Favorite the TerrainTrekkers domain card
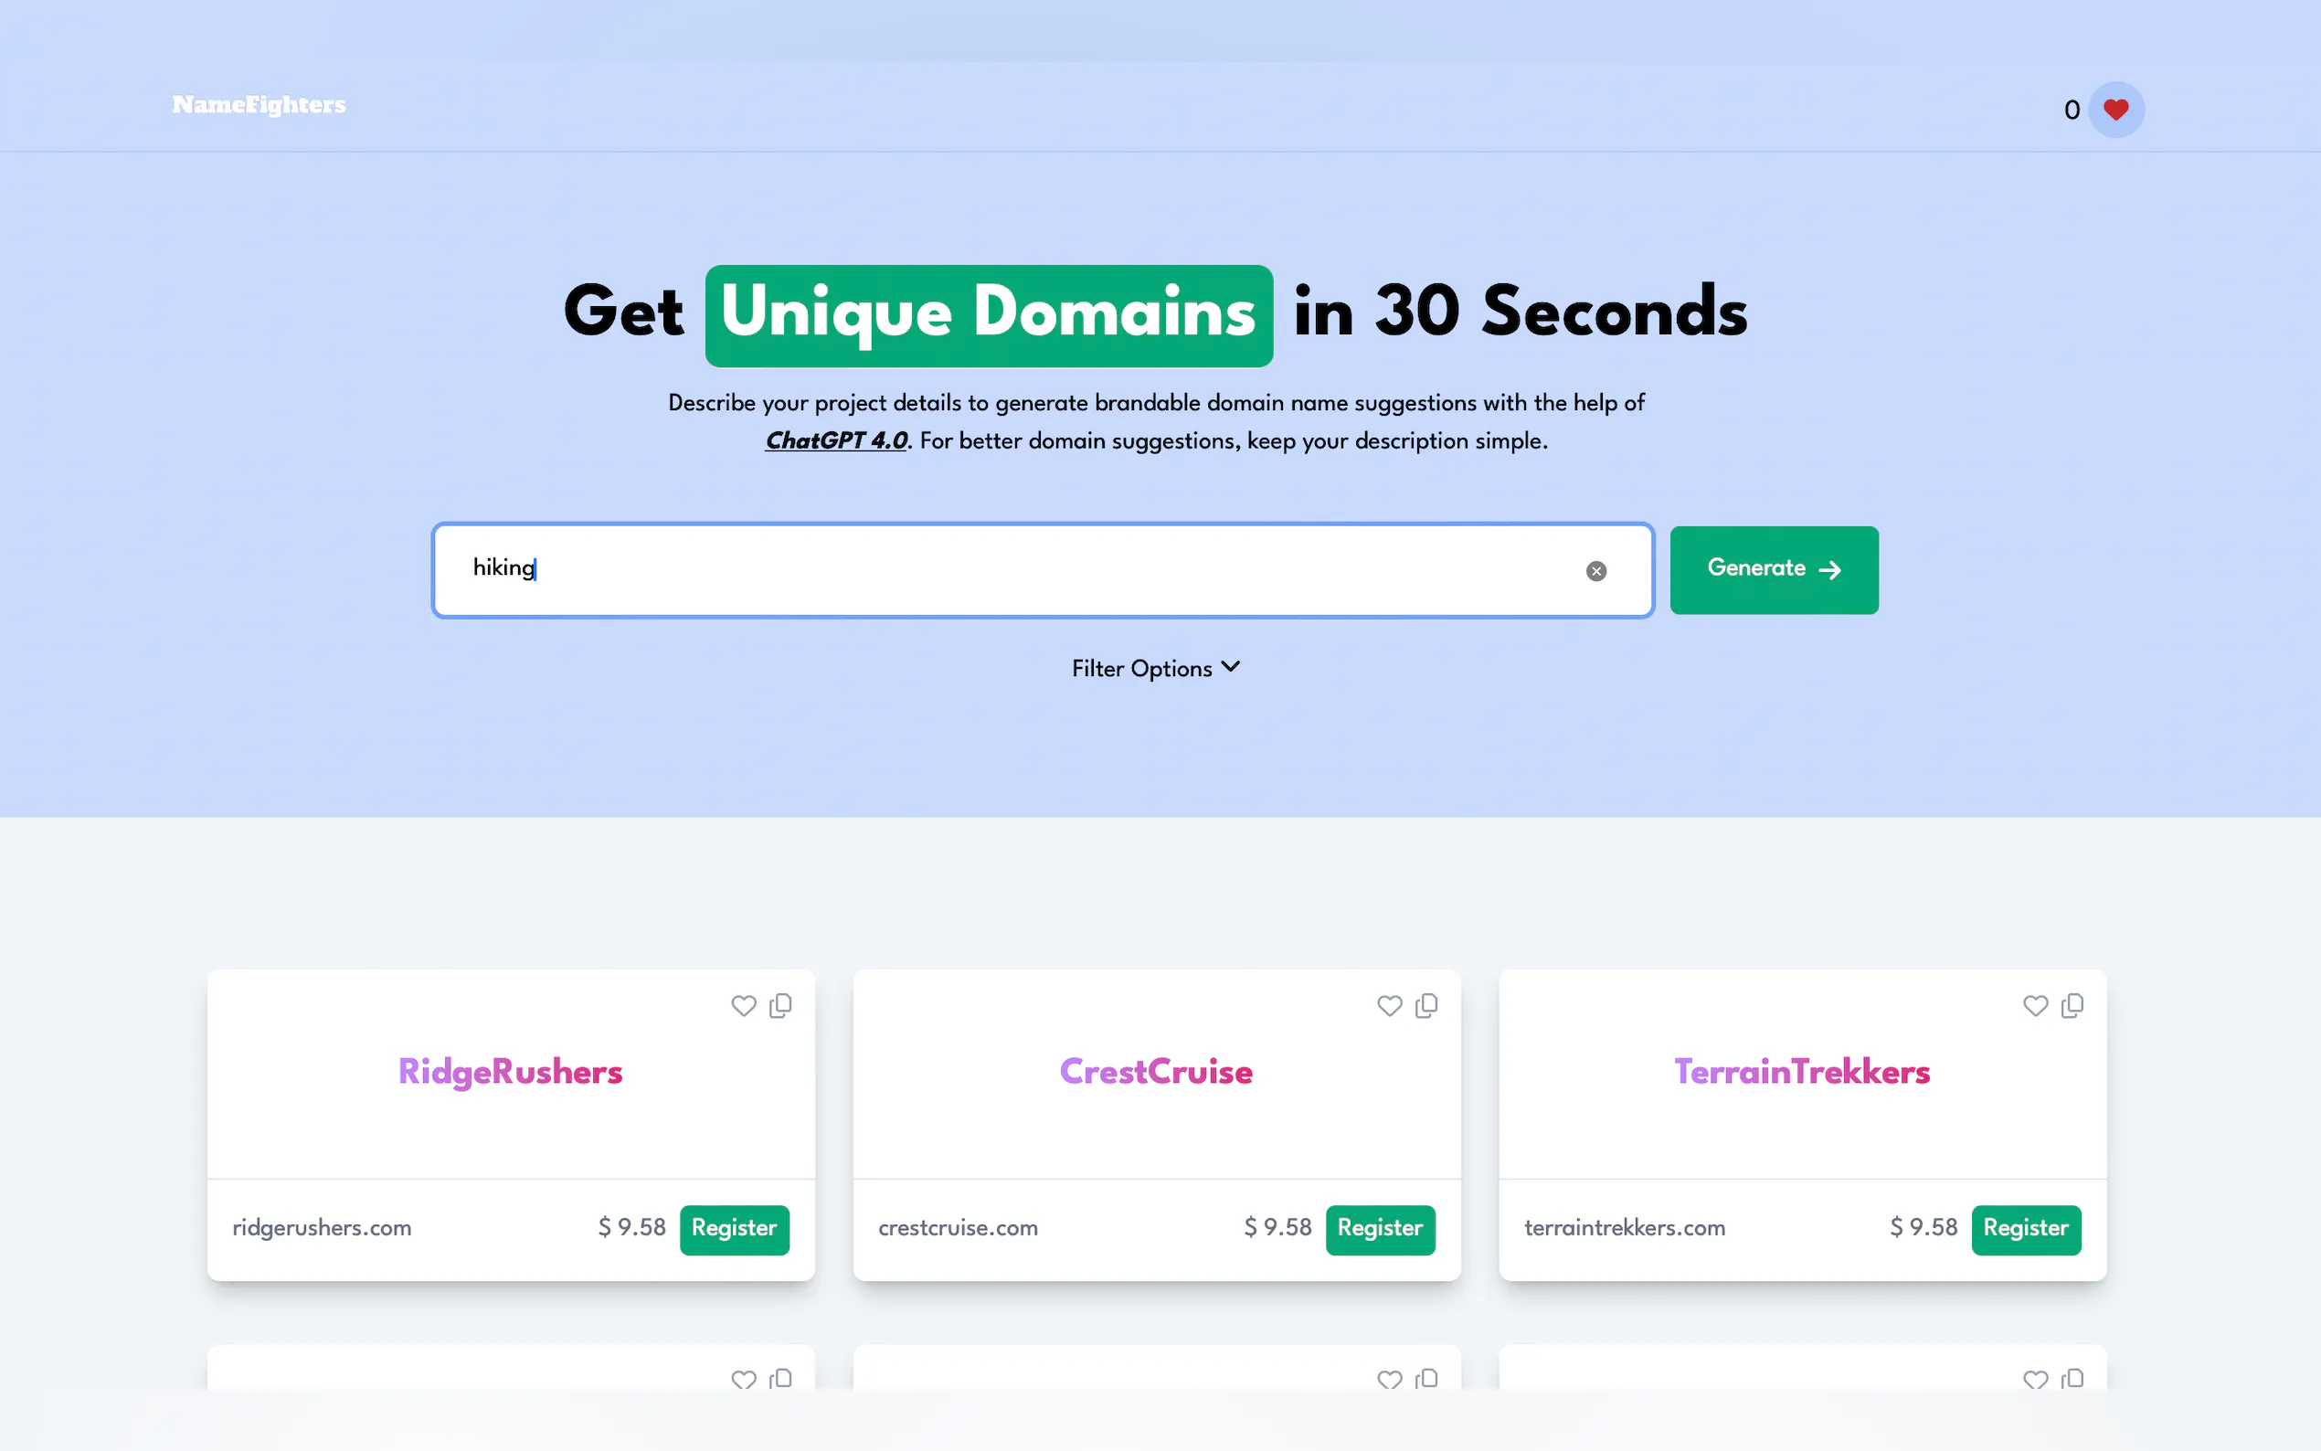2321x1451 pixels. 2035,1005
